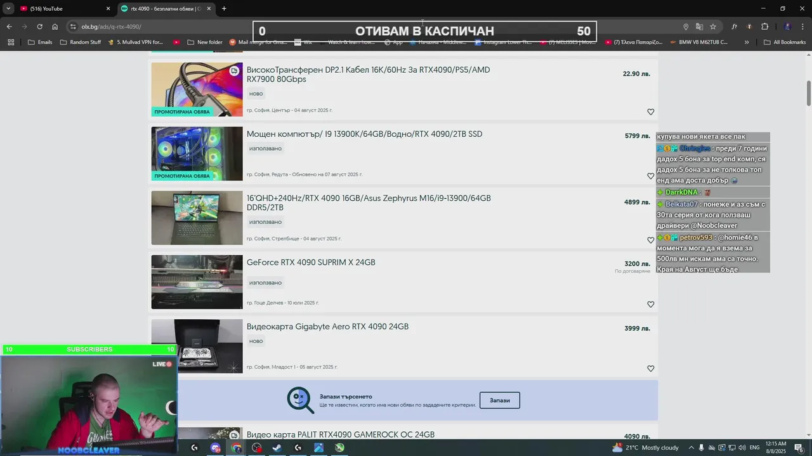Open Steam from the taskbar

click(x=277, y=448)
